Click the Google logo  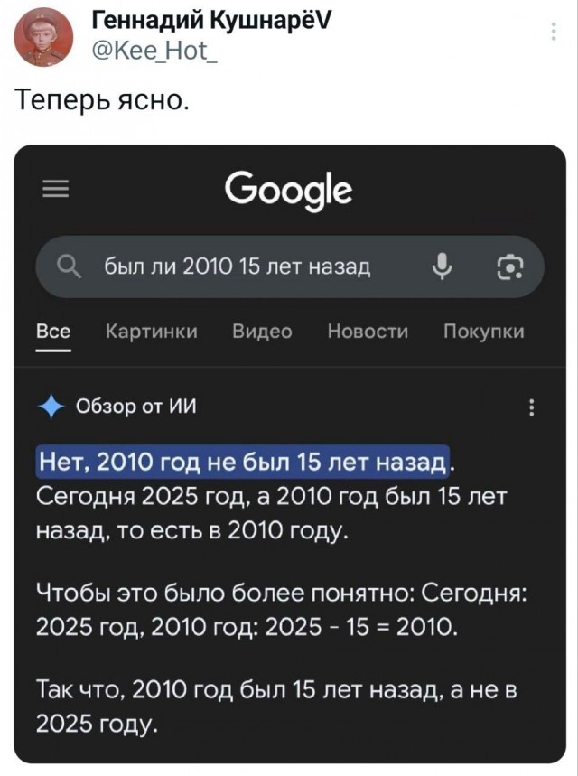tap(289, 190)
